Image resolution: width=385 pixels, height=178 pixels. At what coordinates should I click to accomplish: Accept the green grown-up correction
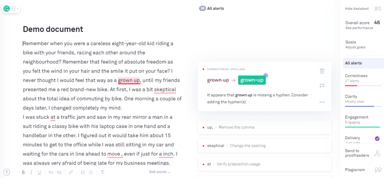[x=252, y=80]
